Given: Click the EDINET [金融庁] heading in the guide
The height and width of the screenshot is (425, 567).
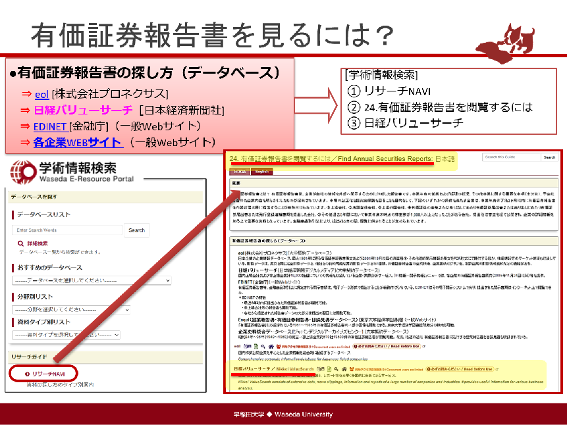Looking at the screenshot, I should click(269, 282).
